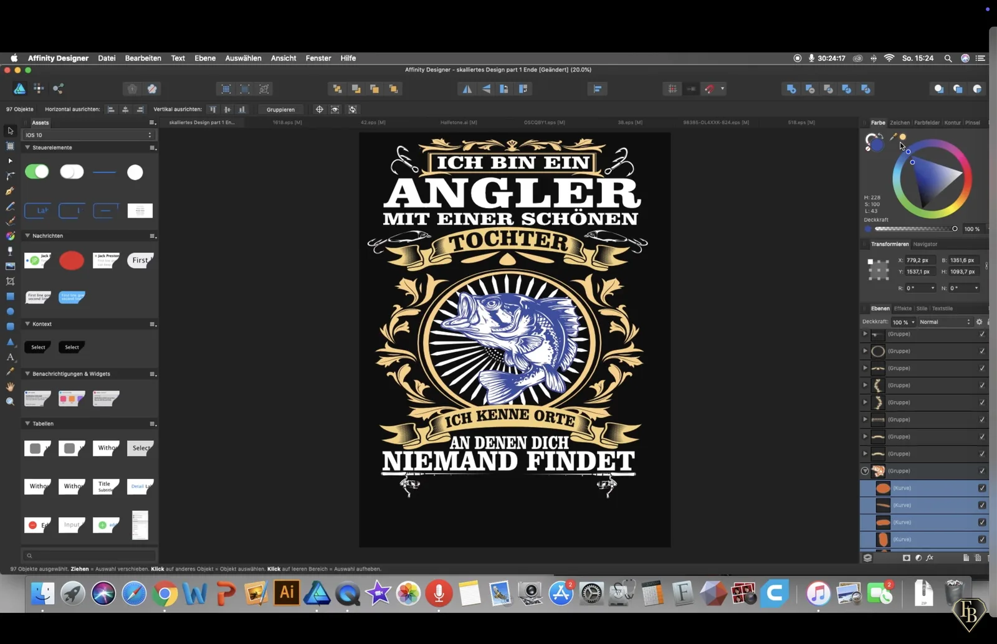Click the layer effects fx icon

(930, 558)
